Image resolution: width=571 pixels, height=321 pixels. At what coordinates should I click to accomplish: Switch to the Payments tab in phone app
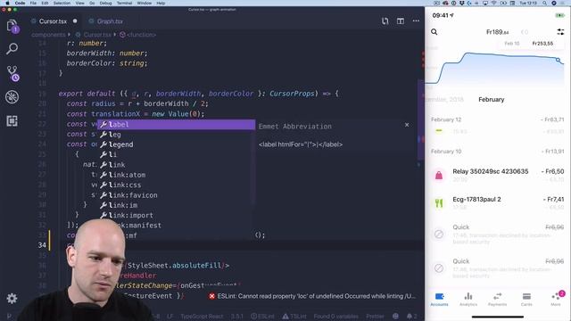[498, 300]
